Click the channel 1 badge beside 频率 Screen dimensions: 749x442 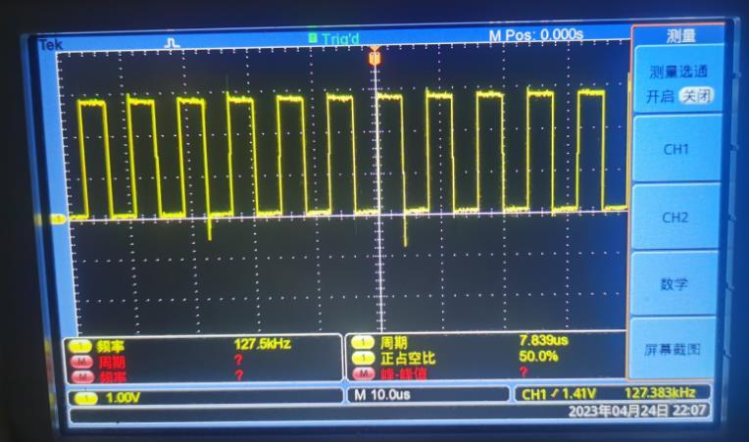pos(81,347)
